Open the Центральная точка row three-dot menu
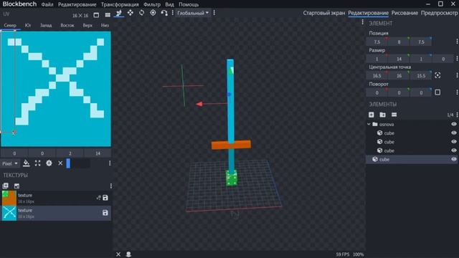This screenshot has width=459, height=258. click(457, 75)
